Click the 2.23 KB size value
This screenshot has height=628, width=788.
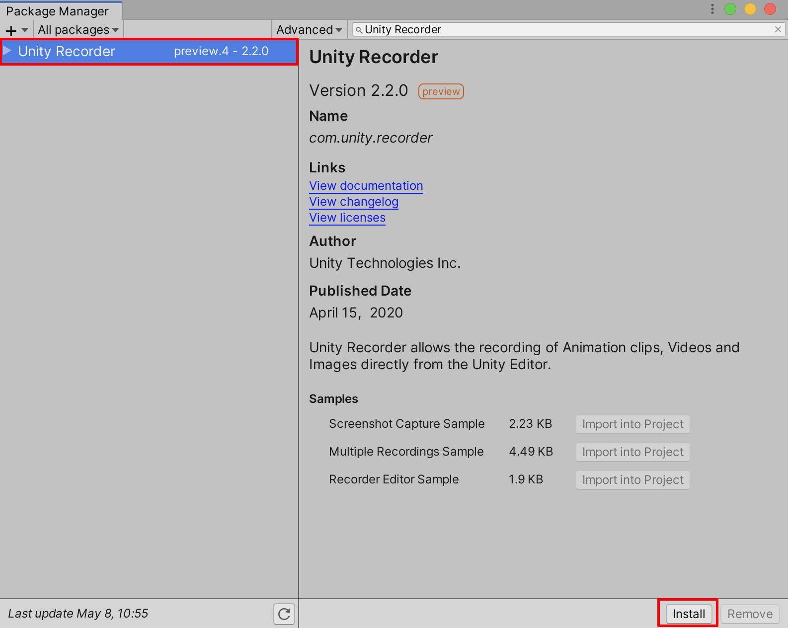coord(531,424)
